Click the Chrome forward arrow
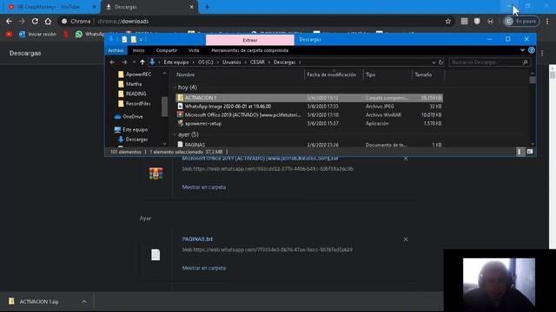Viewport: 556px width, 312px height. (x=22, y=21)
